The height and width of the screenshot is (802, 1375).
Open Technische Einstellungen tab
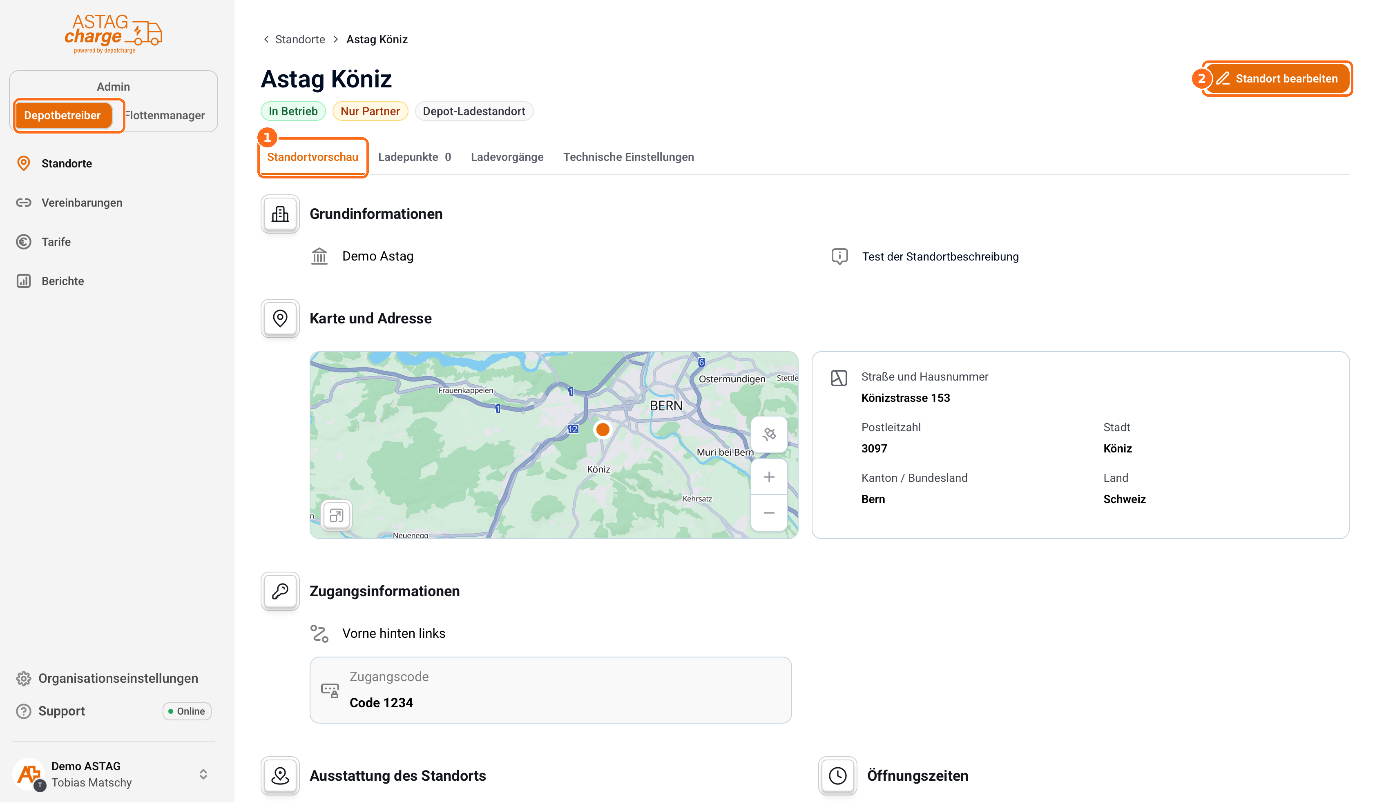tap(629, 157)
